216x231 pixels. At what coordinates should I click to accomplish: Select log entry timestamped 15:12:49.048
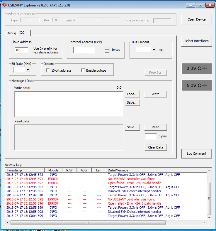(x=106, y=195)
